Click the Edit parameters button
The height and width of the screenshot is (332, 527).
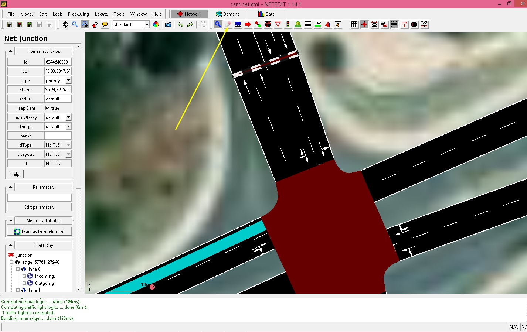(40, 207)
